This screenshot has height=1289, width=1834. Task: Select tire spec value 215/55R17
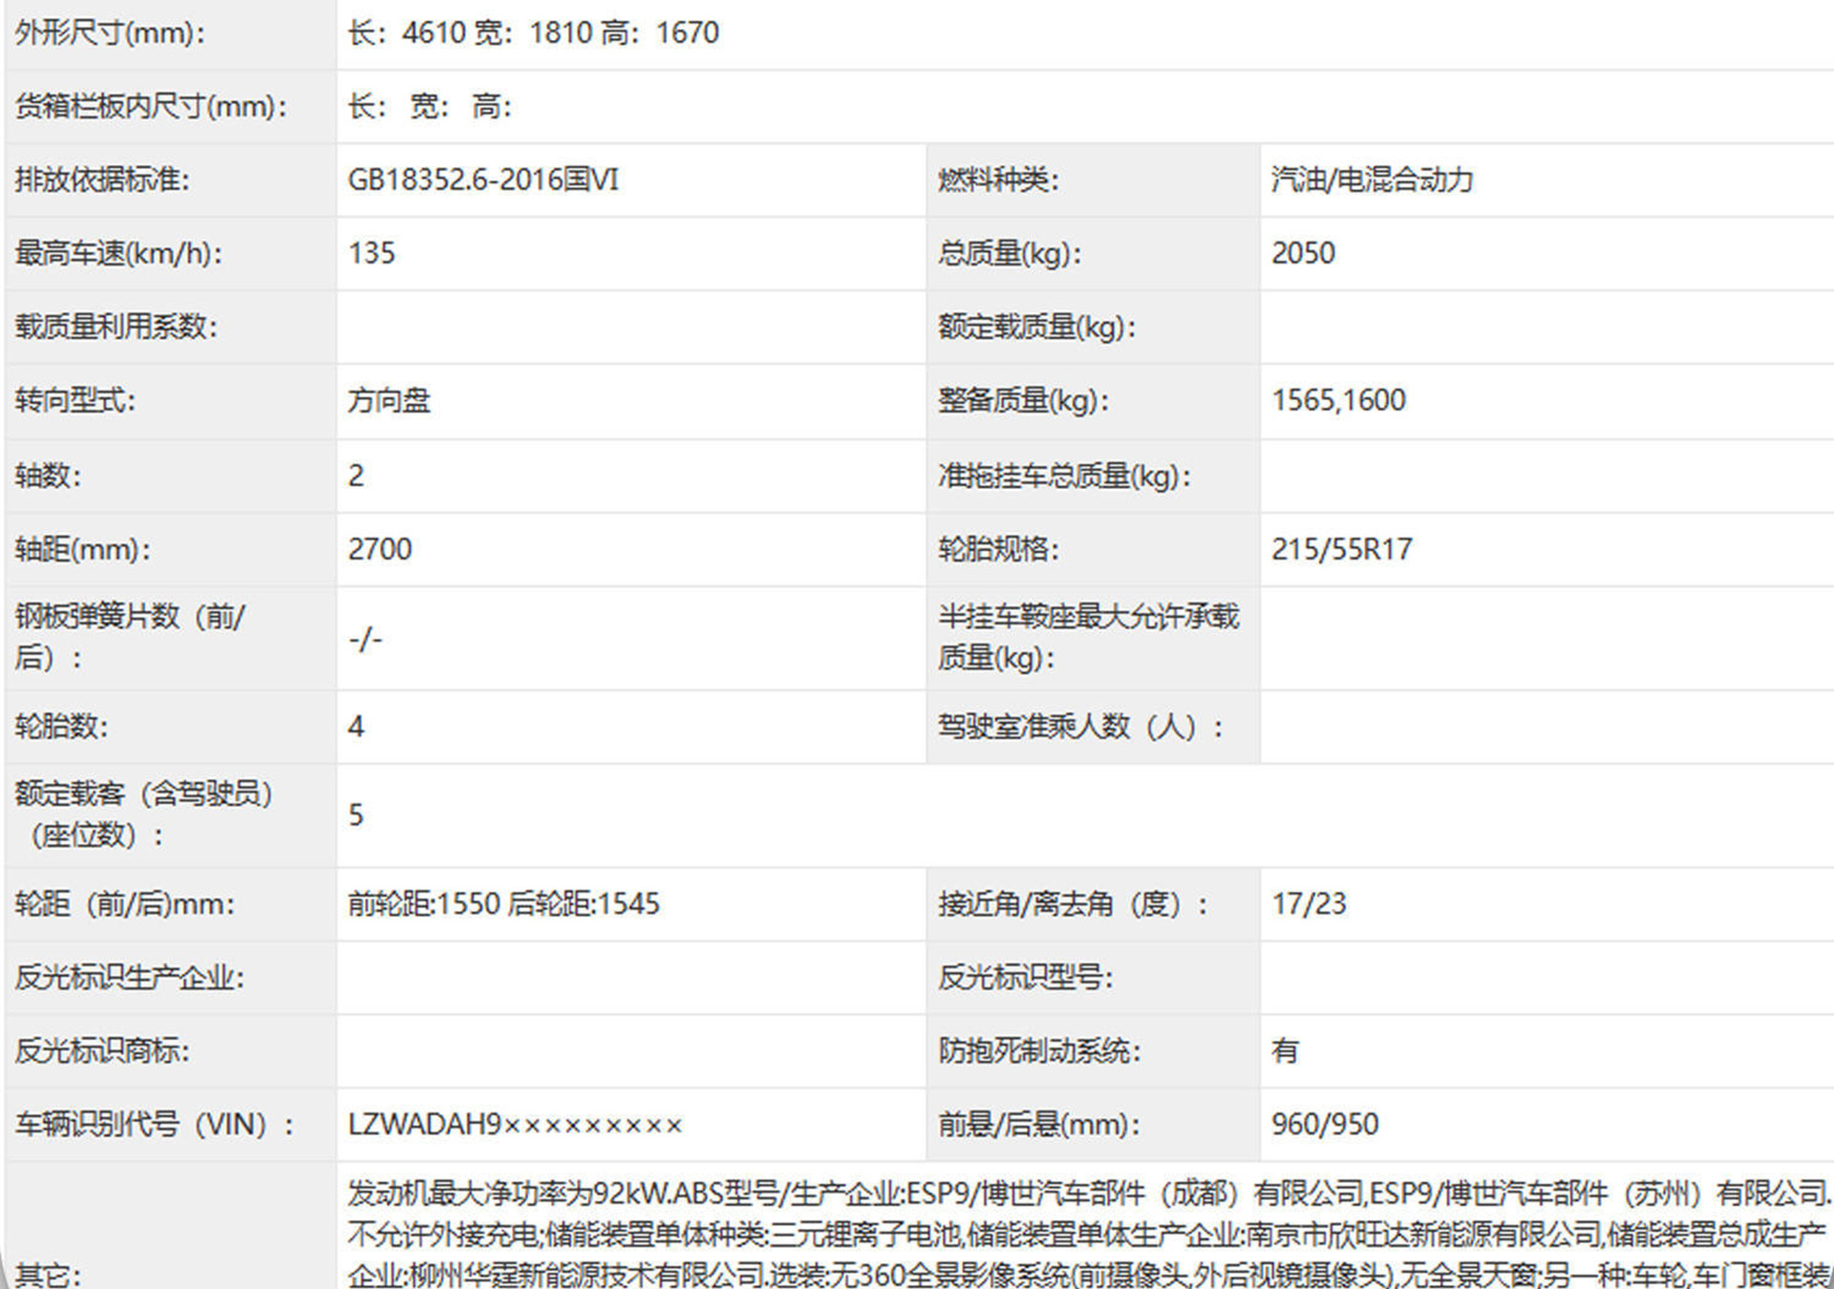[x=1341, y=549]
